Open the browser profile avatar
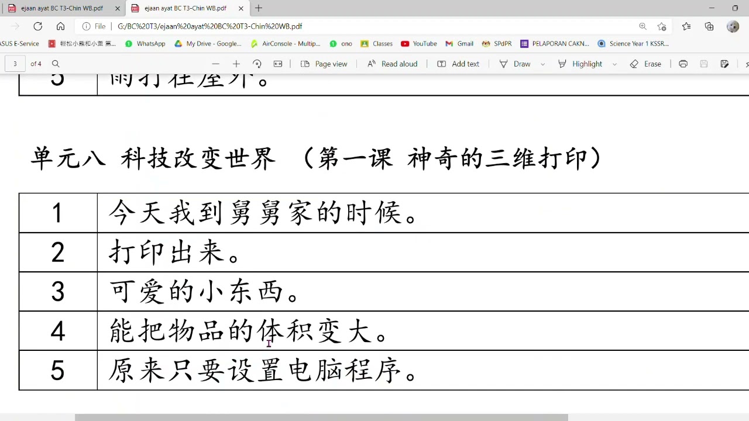This screenshot has height=421, width=749. coord(733,26)
